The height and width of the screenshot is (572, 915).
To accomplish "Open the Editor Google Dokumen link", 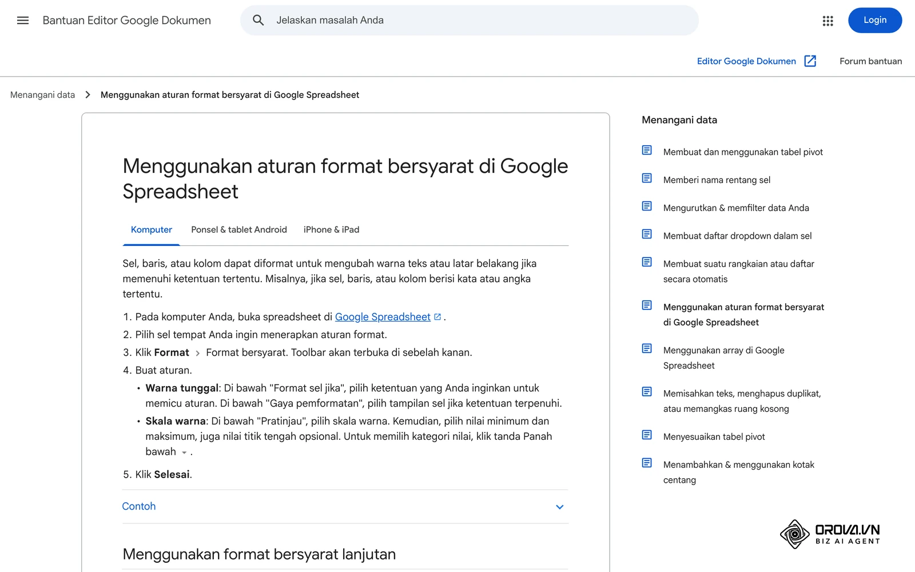I will 746,61.
